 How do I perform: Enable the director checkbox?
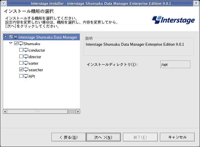[21, 56]
